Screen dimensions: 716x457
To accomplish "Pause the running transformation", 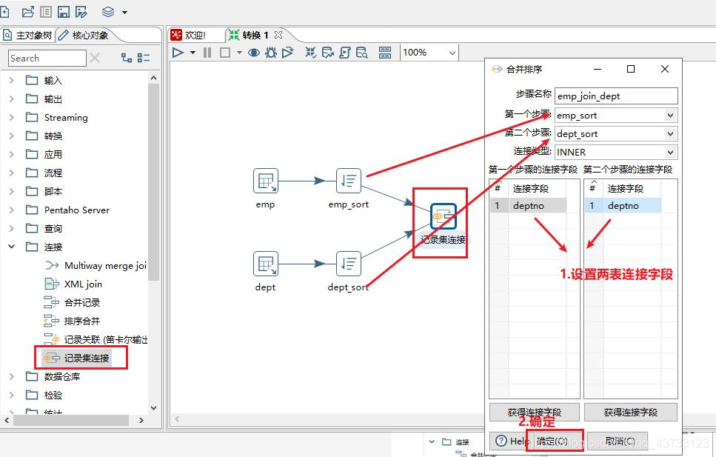I will tap(207, 53).
